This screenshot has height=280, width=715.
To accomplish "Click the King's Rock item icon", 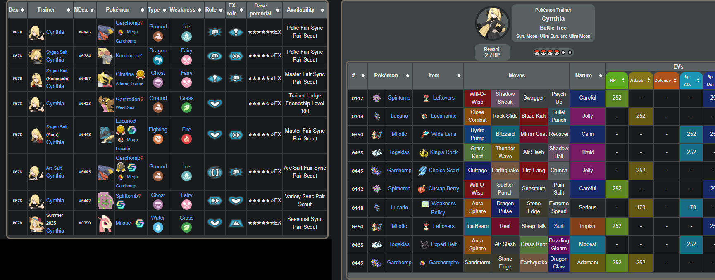I will [x=424, y=153].
